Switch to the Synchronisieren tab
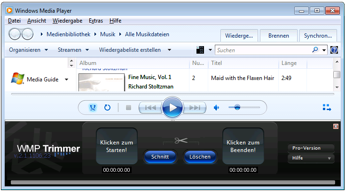Image resolution: width=345 pixels, height=192 pixels. (318, 36)
